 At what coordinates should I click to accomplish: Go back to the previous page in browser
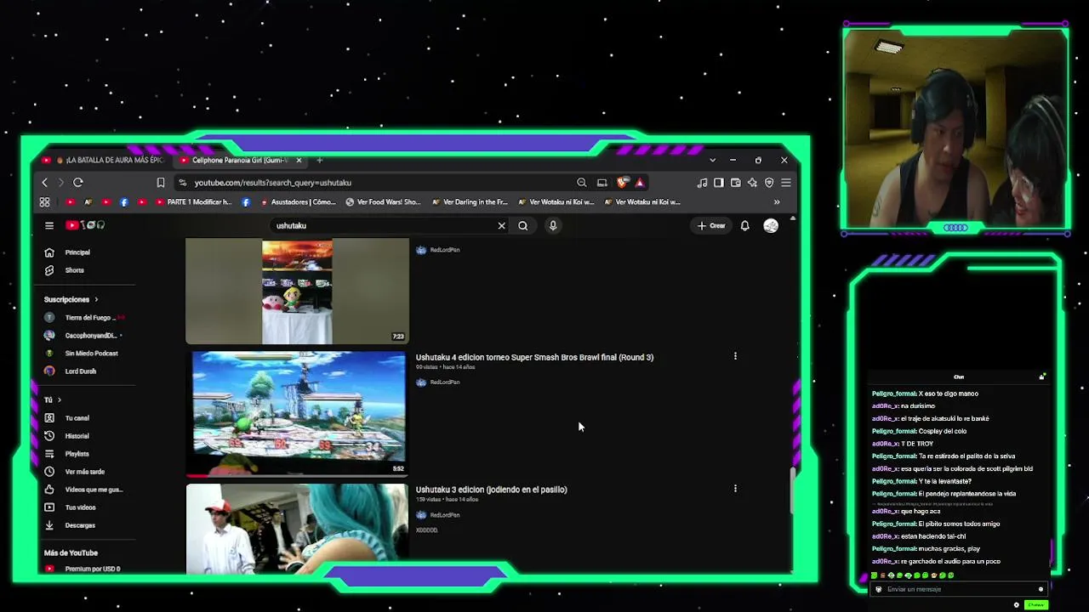point(45,183)
